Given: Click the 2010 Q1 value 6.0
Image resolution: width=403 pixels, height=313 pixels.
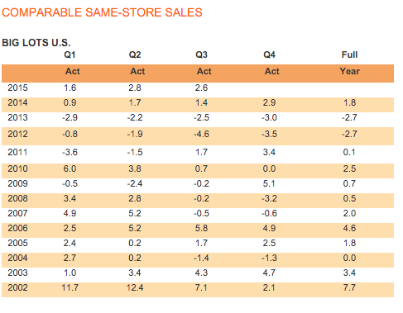Looking at the screenshot, I should tap(70, 168).
